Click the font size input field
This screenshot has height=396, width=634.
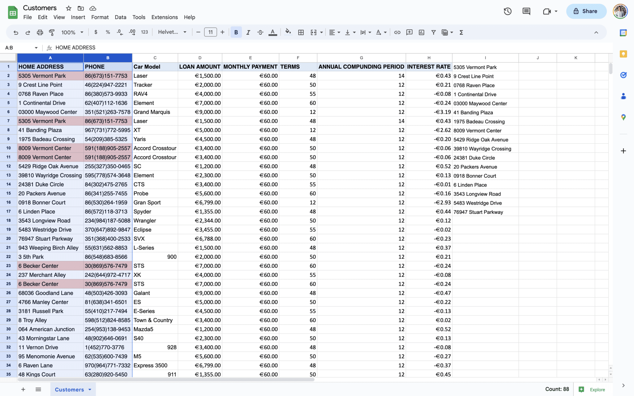(x=210, y=32)
